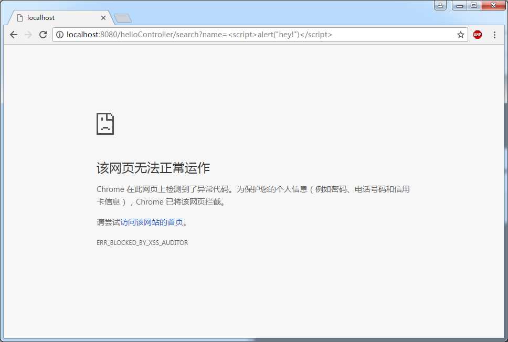Minimize the Chrome window
508x342 pixels.
click(459, 5)
